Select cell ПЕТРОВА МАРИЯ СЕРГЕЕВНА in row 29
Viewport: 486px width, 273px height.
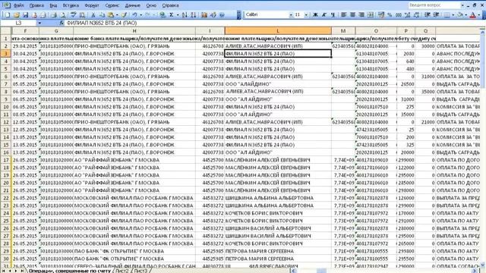(x=278, y=251)
